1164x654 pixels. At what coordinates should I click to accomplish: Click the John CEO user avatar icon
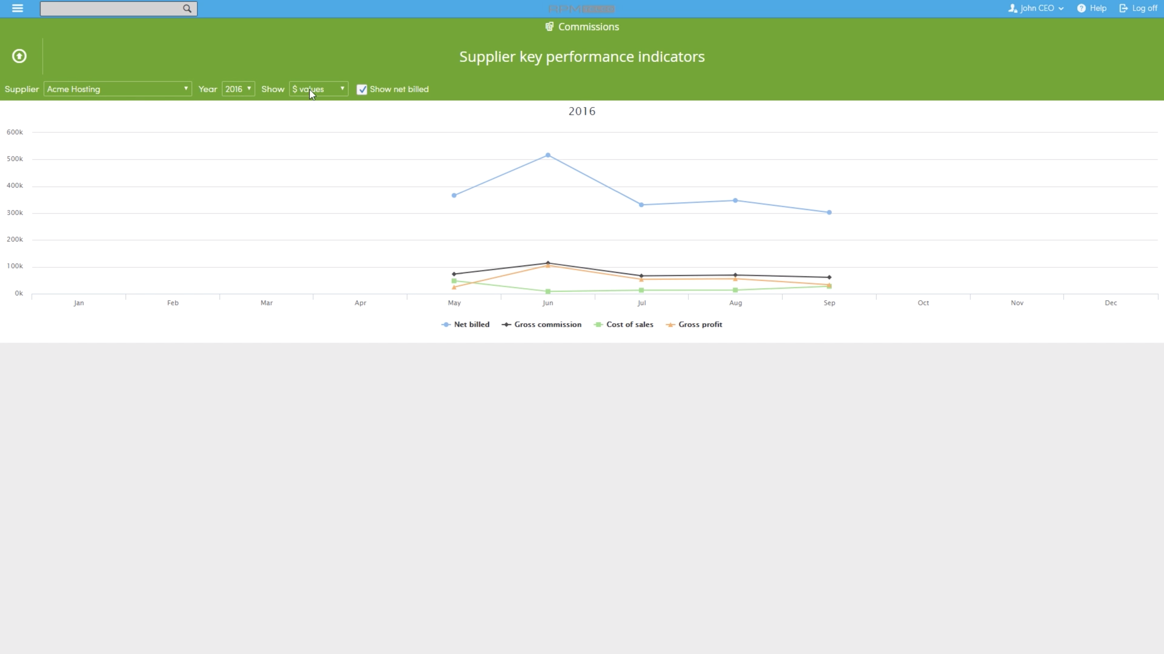click(1013, 8)
